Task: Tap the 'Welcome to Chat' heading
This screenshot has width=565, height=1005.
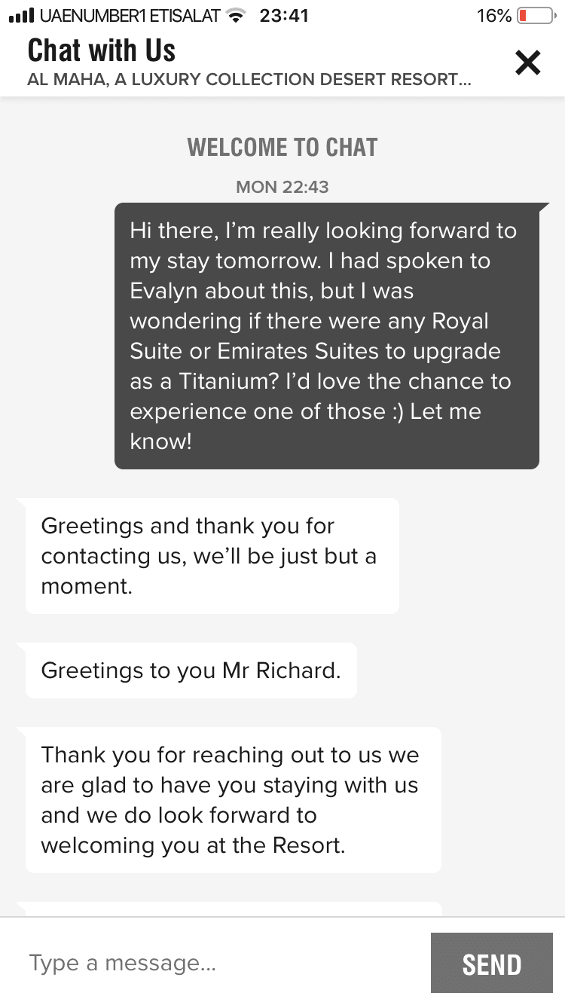Action: click(x=282, y=147)
